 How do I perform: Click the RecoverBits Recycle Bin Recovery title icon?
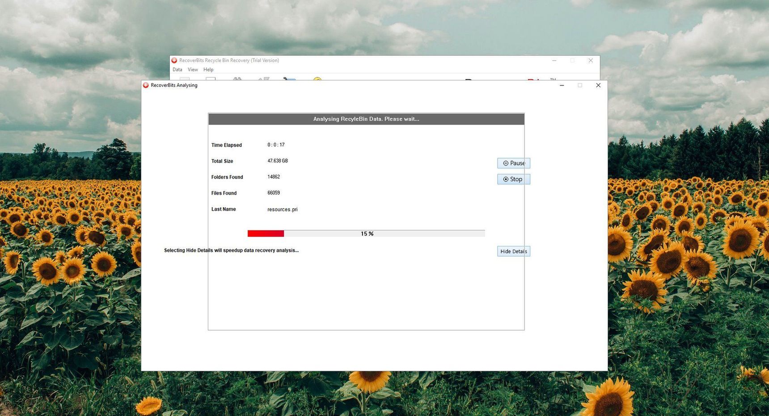pyautogui.click(x=174, y=60)
